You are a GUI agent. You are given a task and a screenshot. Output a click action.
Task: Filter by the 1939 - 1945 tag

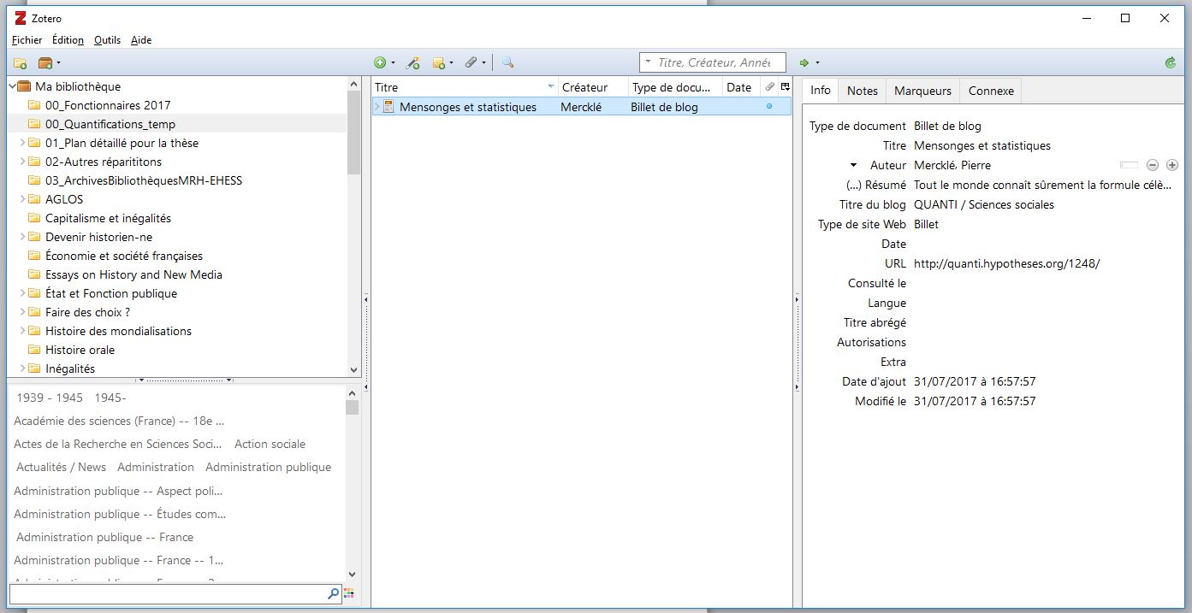pyautogui.click(x=50, y=398)
